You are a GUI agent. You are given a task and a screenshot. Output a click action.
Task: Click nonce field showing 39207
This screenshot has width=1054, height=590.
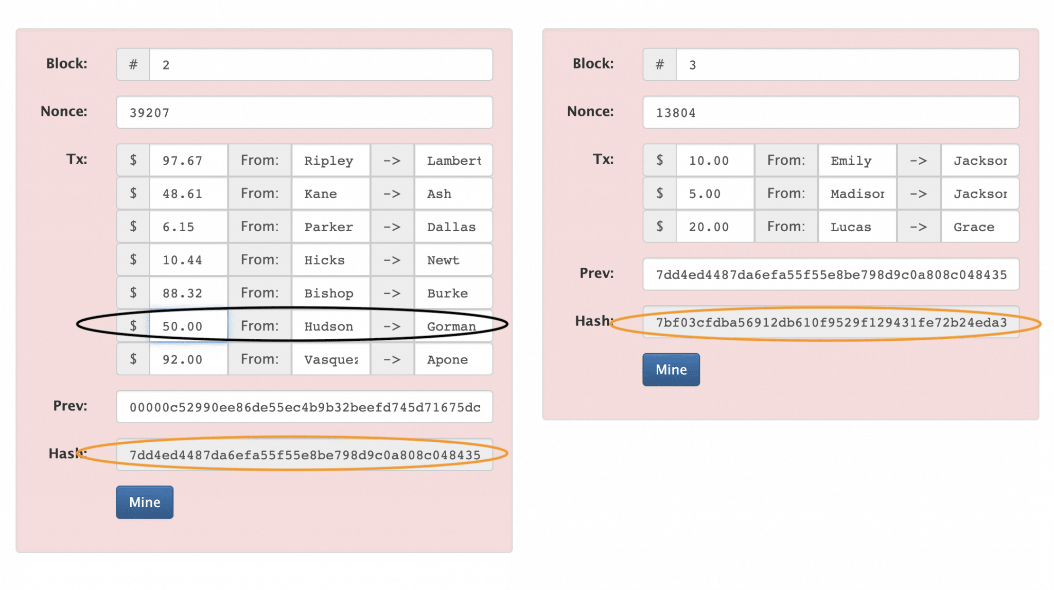304,112
